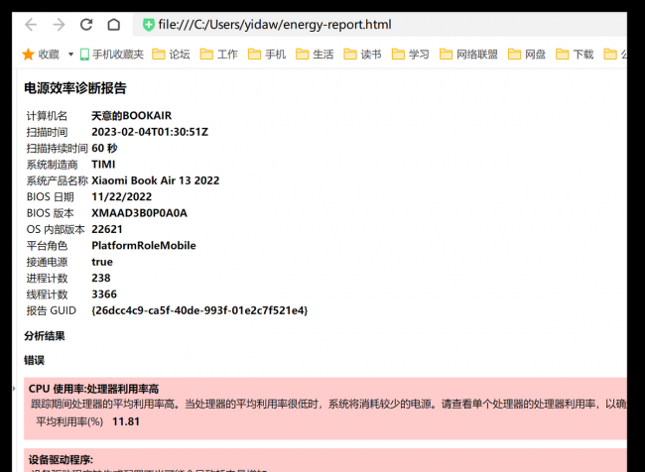Click the 收藏 star icon
The height and width of the screenshot is (472, 645).
click(29, 55)
